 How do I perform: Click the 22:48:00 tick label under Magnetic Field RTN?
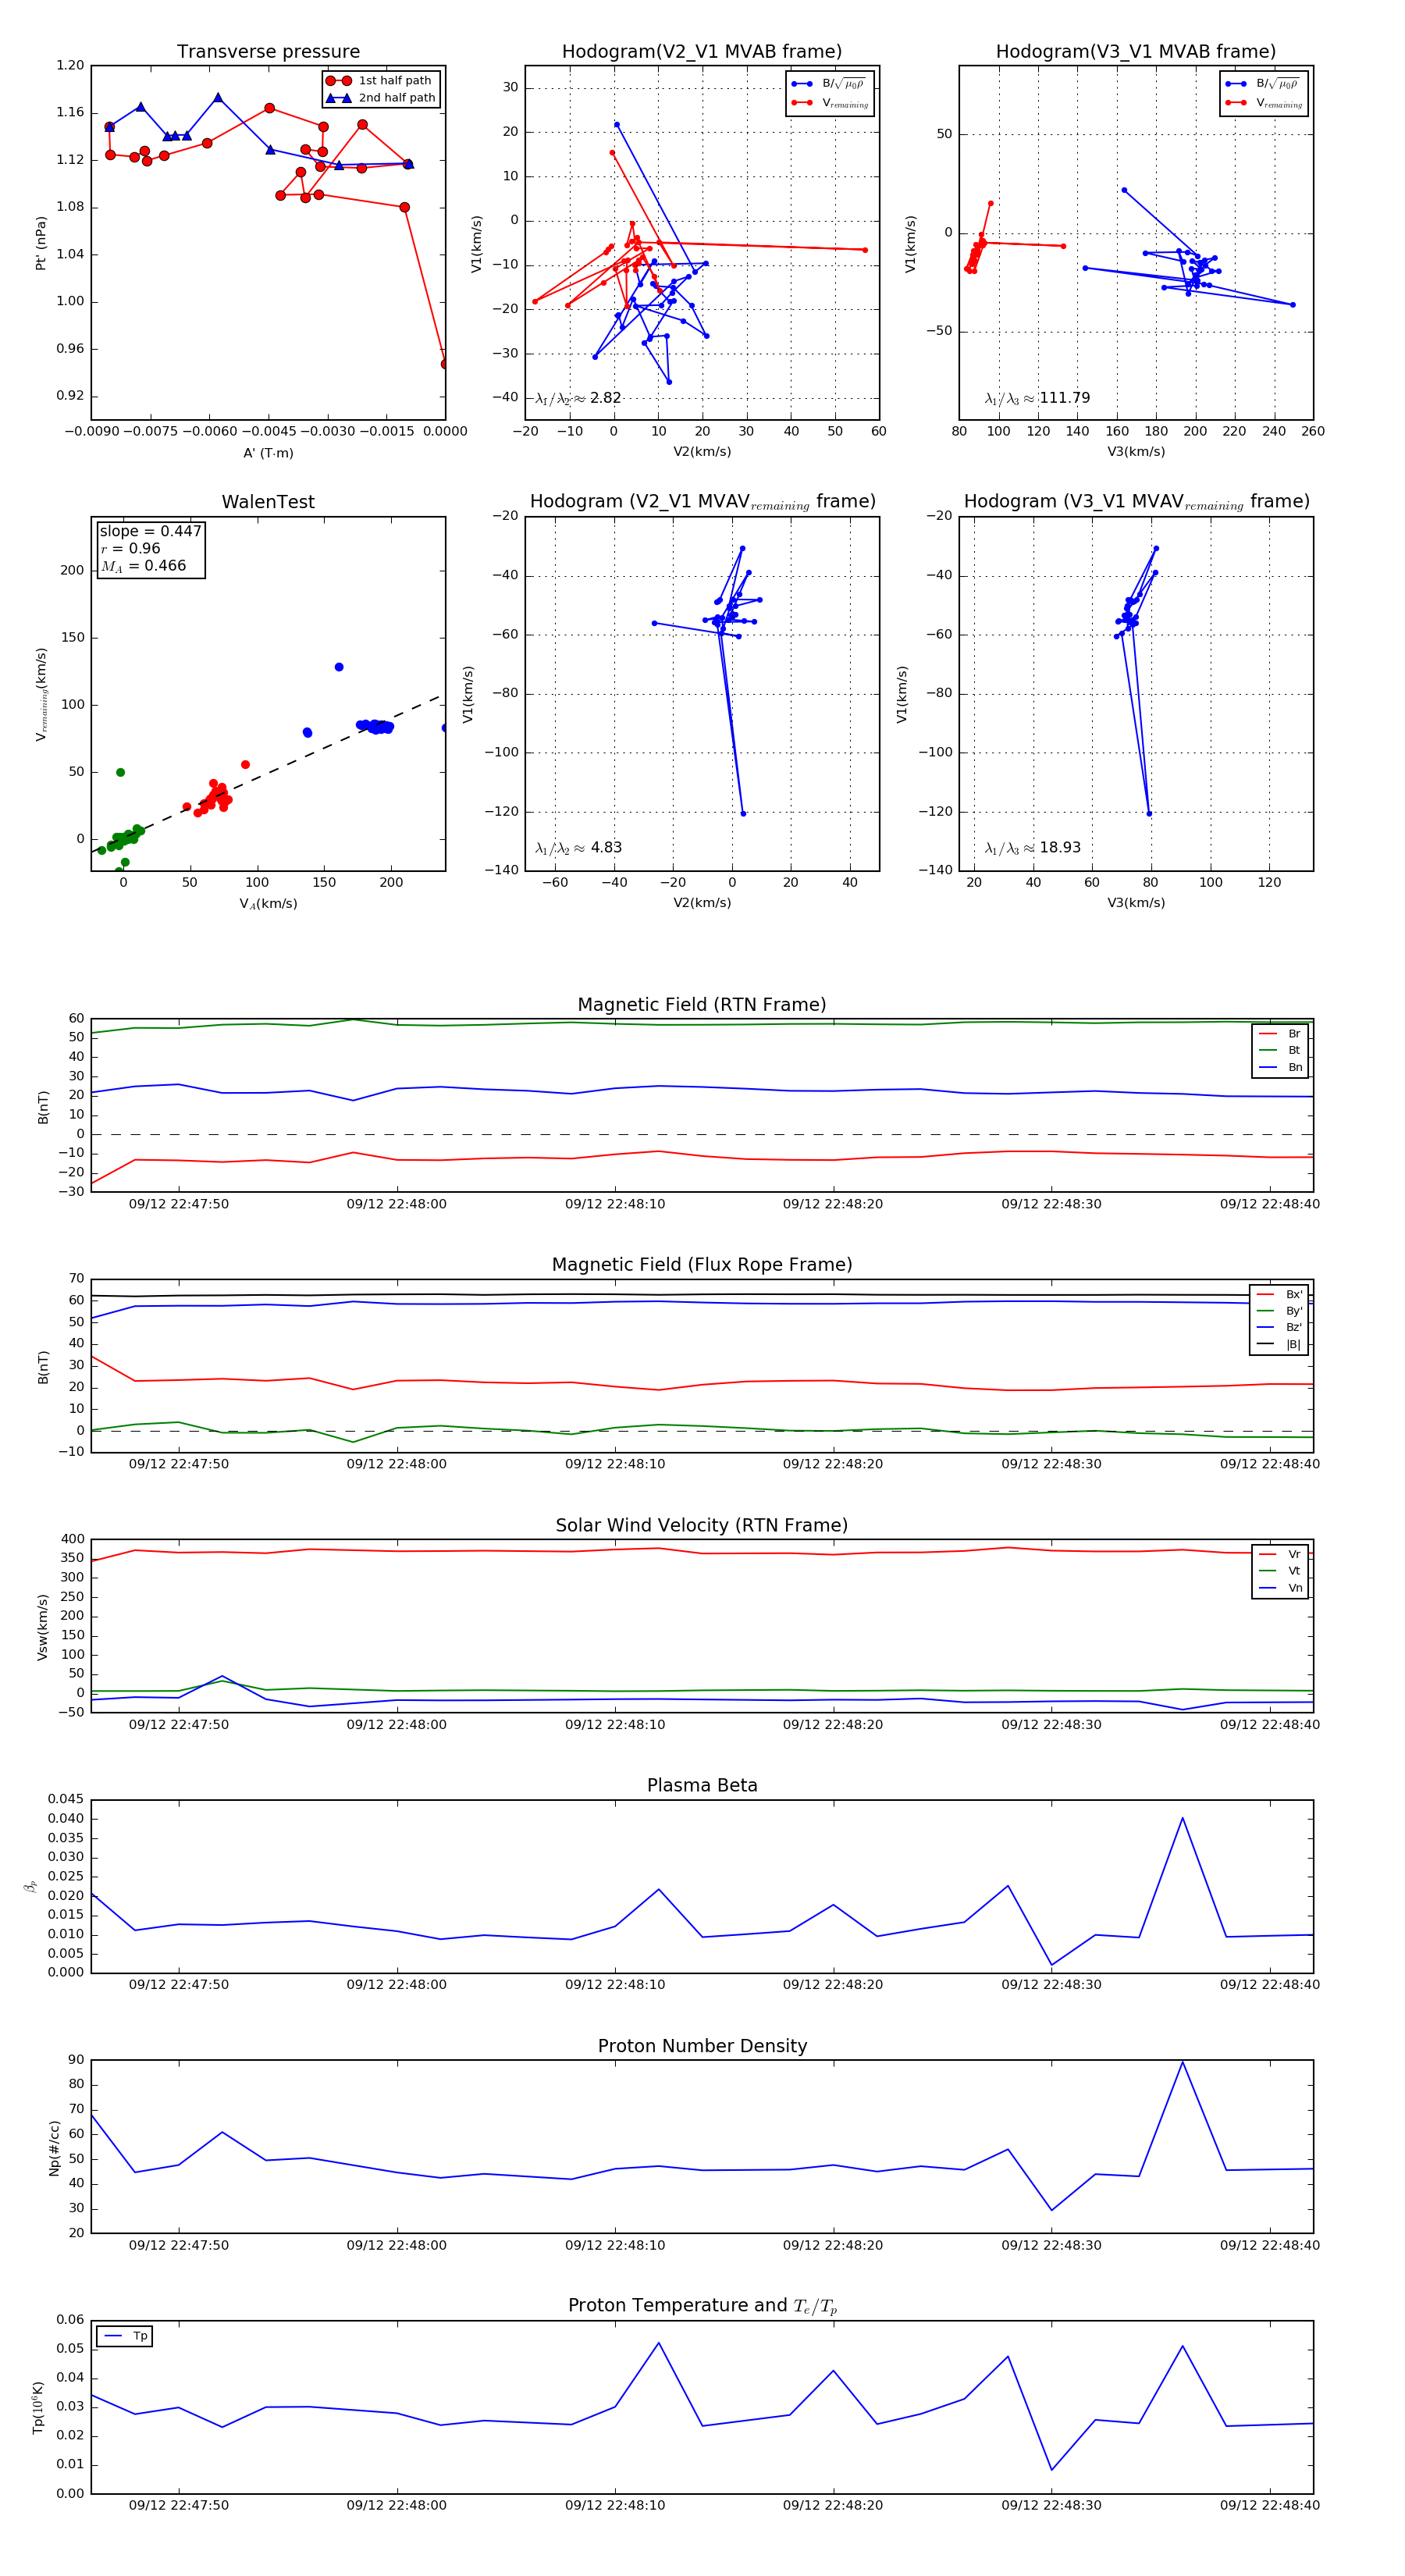point(396,1204)
